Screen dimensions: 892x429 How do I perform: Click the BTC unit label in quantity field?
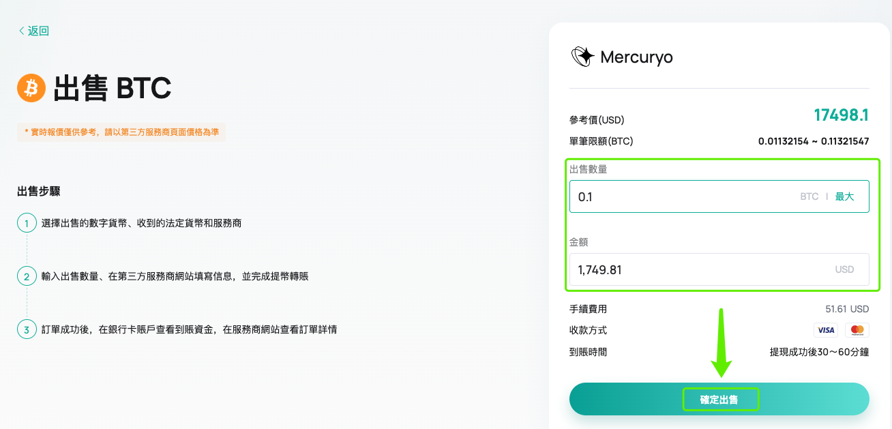click(x=809, y=196)
